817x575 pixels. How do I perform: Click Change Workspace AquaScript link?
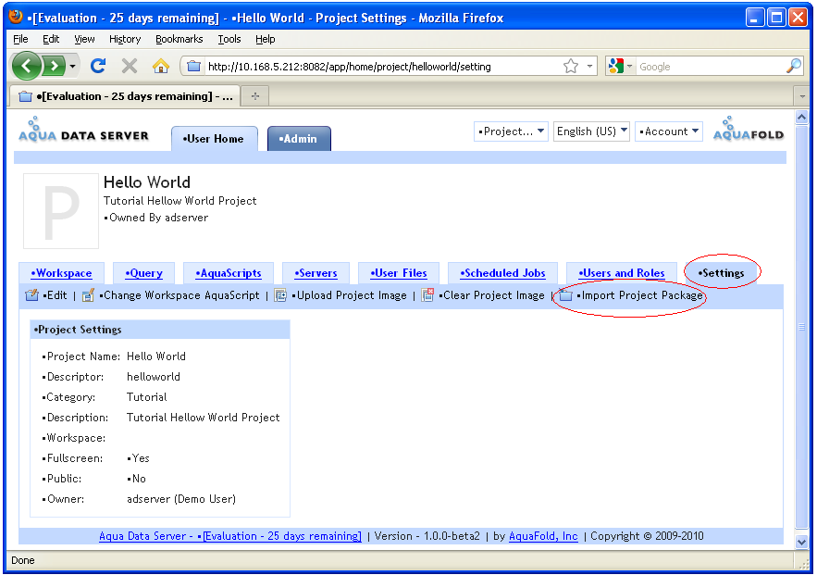tap(179, 295)
